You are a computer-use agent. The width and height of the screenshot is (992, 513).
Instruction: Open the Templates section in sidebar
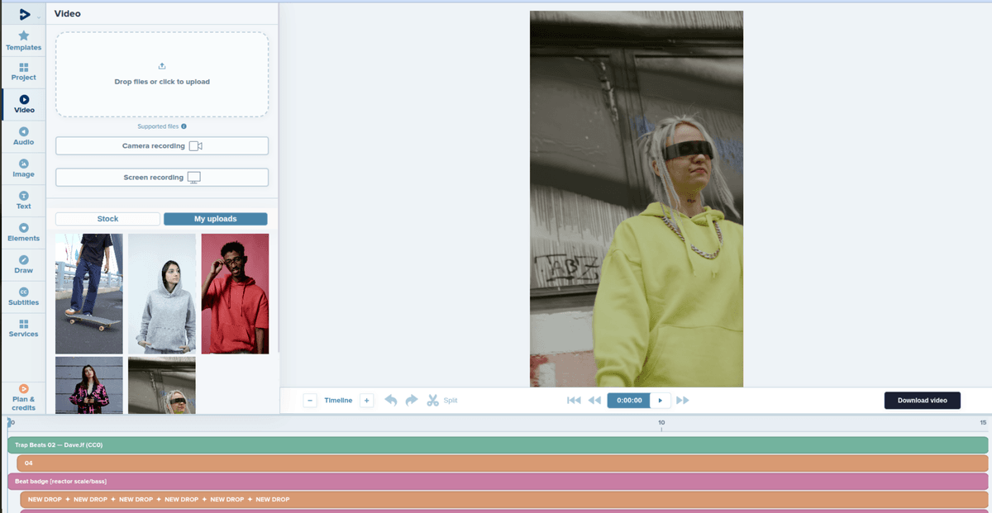(x=23, y=40)
